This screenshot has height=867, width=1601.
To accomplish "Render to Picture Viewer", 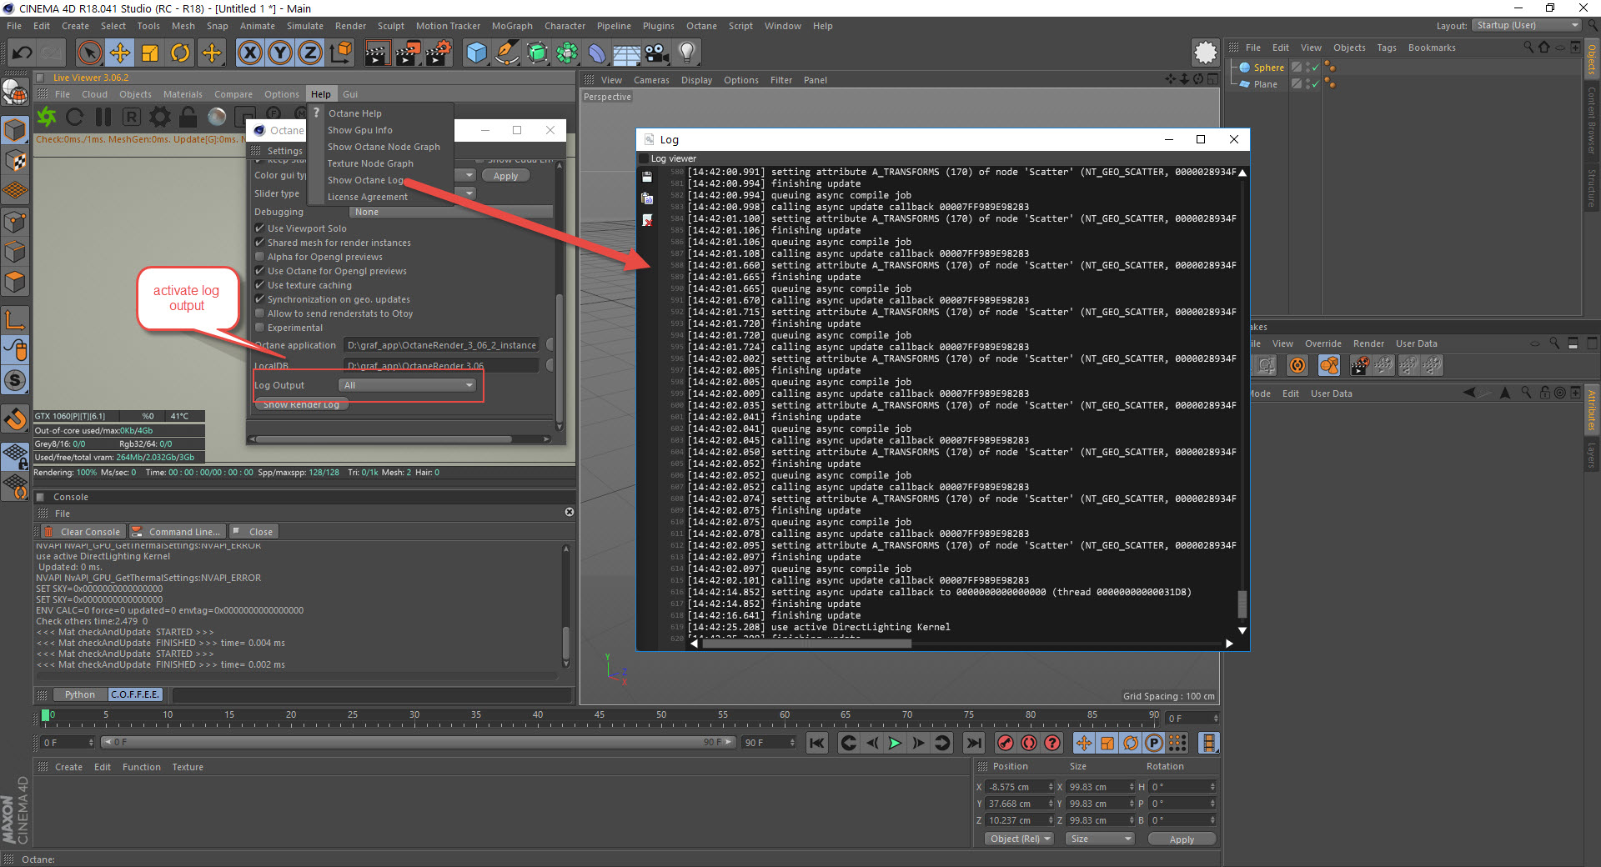I will click(x=408, y=53).
